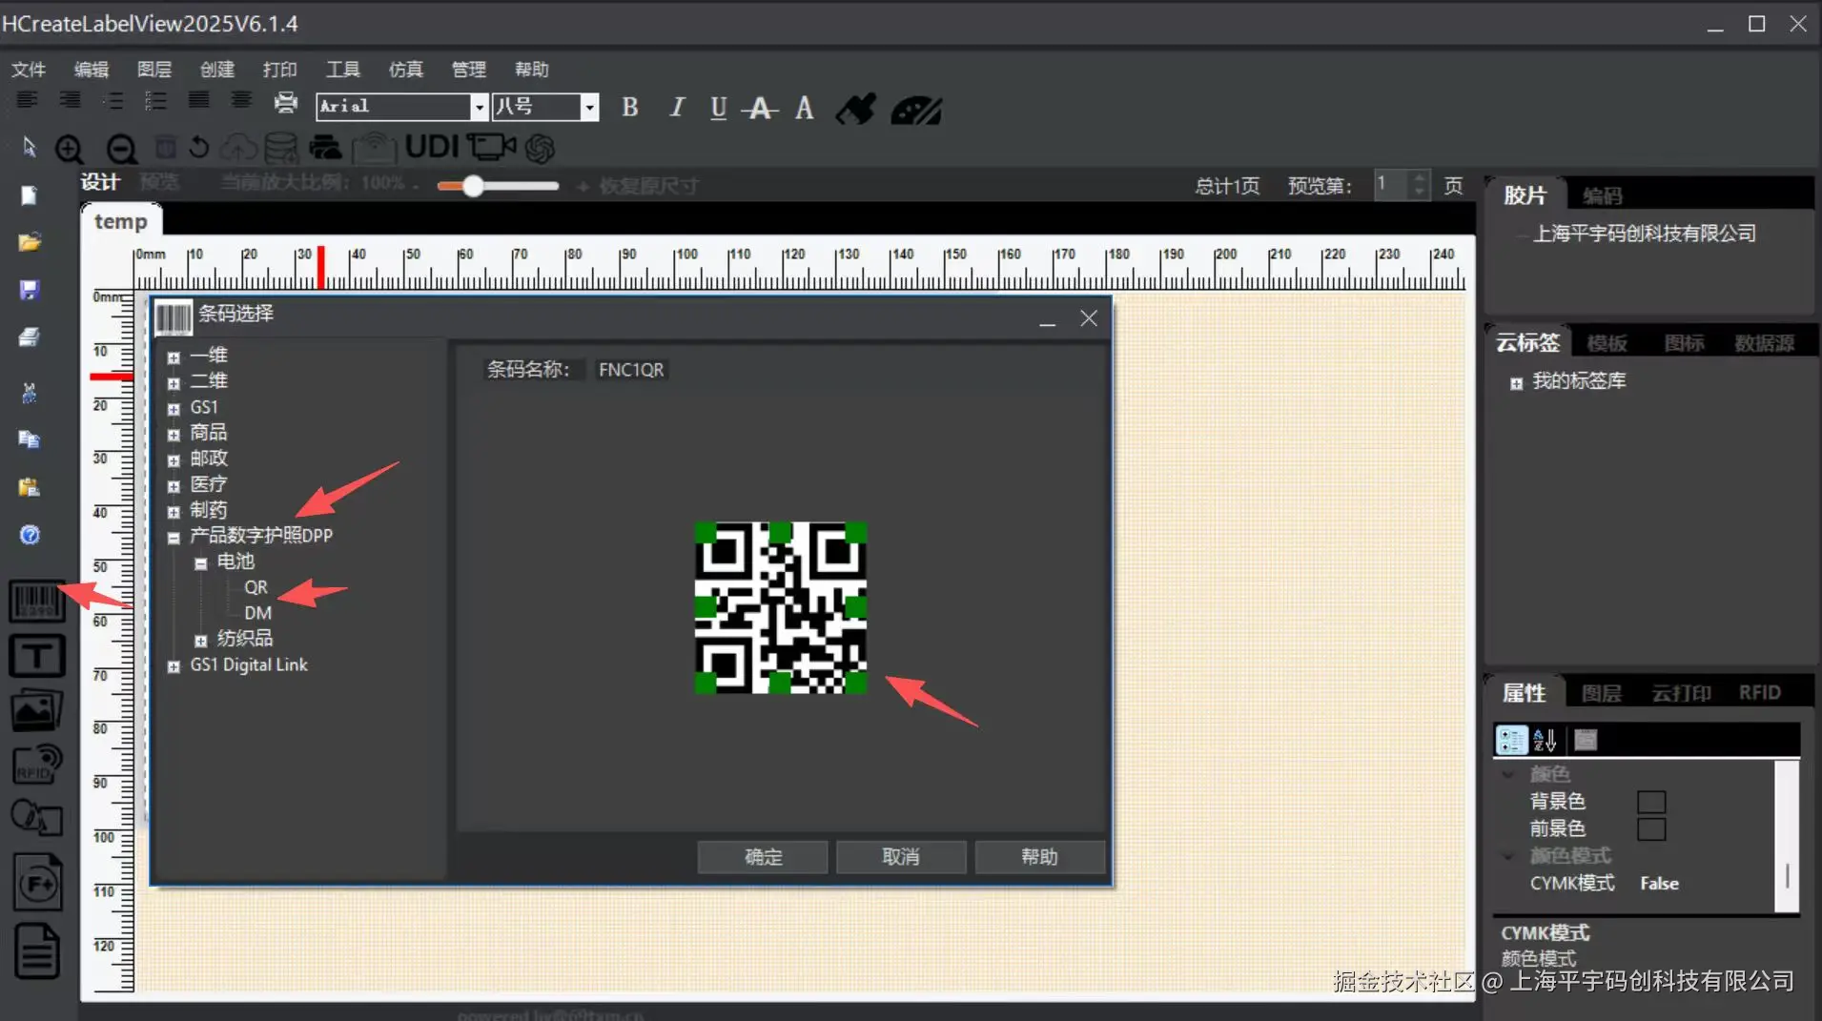Click the properties panel scrollbar
1822x1021 pixels.
(x=1787, y=837)
